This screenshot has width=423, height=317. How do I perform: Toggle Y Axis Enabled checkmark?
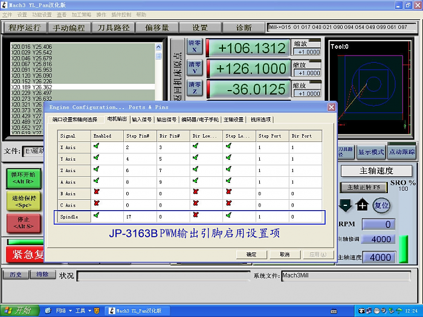point(96,158)
